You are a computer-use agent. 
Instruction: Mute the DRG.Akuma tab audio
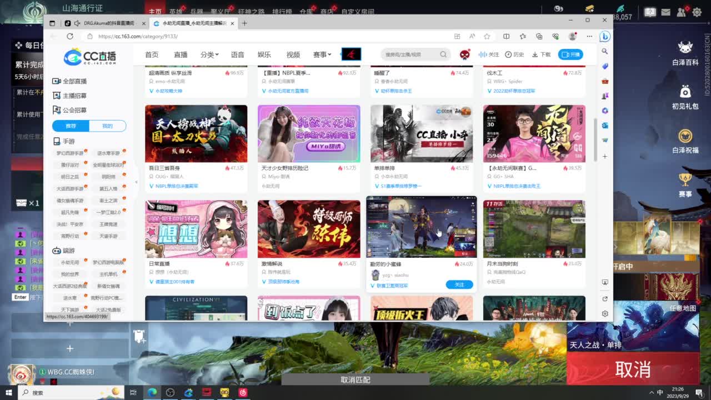(x=76, y=23)
